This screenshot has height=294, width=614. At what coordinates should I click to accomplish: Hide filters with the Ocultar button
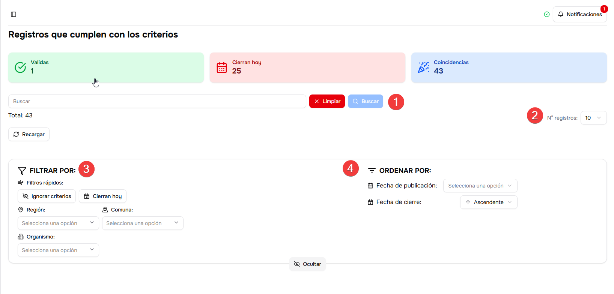pyautogui.click(x=307, y=264)
